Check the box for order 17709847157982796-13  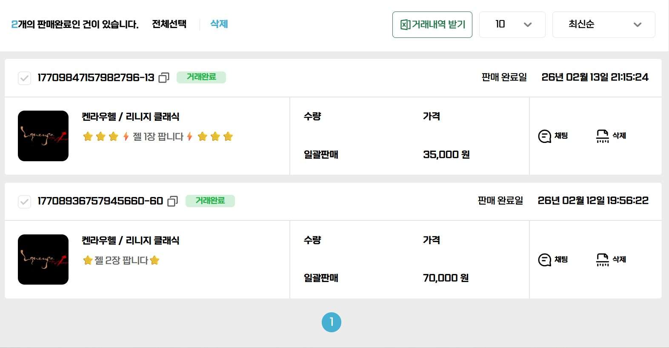(24, 78)
